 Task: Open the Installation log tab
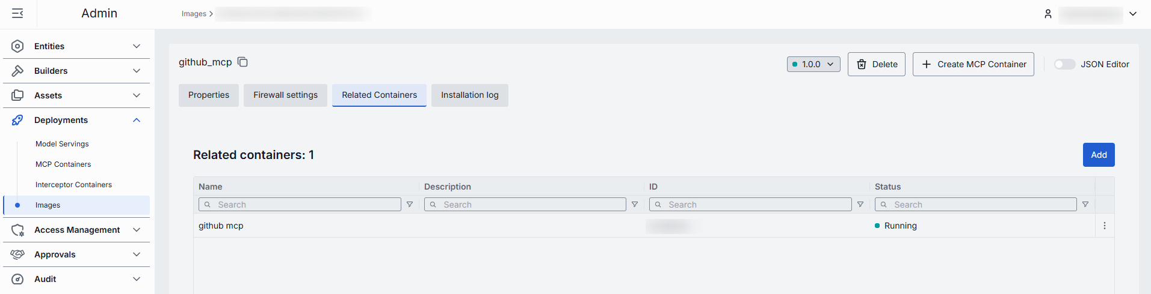[469, 95]
